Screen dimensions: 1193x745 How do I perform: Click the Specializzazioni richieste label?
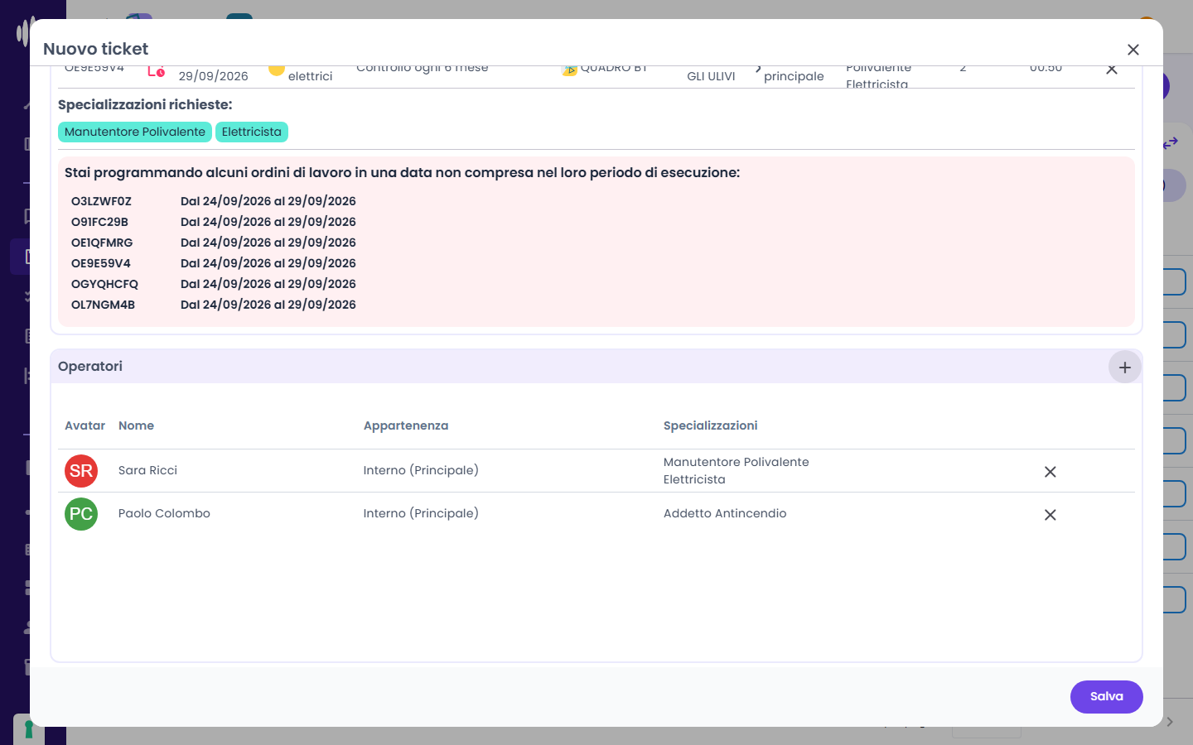(145, 104)
